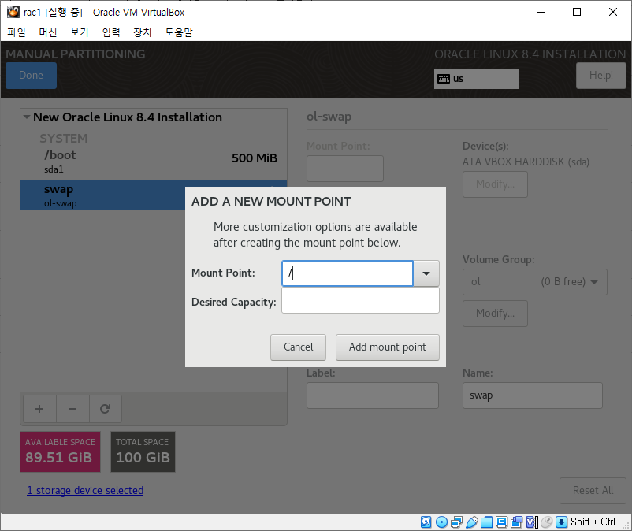This screenshot has width=632, height=531.
Task: Click the VirtualBox window title icon
Action: pos(13,12)
